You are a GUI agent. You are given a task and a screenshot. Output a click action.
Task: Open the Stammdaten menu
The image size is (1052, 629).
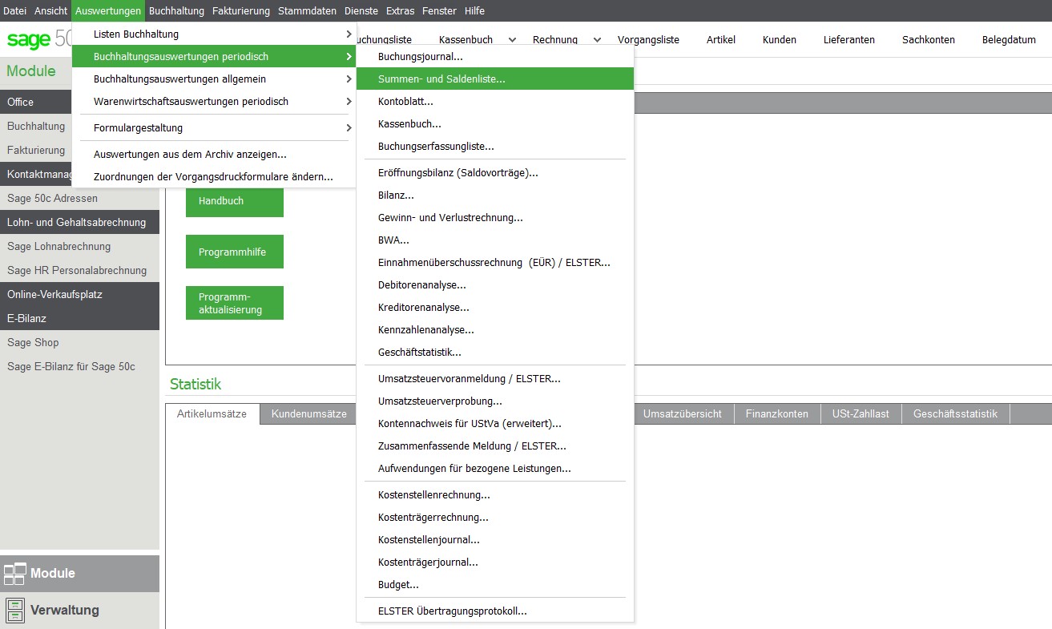pyautogui.click(x=308, y=10)
